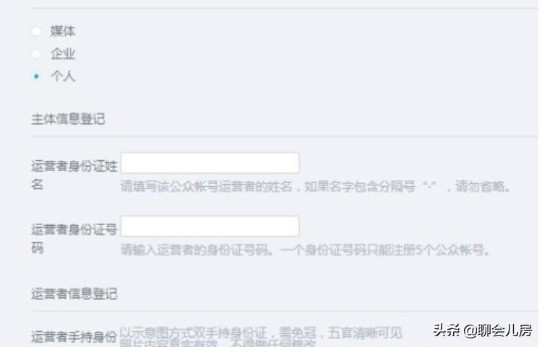Click the divider line above the 媒体 option
The image size is (542, 347).
pos(285,8)
